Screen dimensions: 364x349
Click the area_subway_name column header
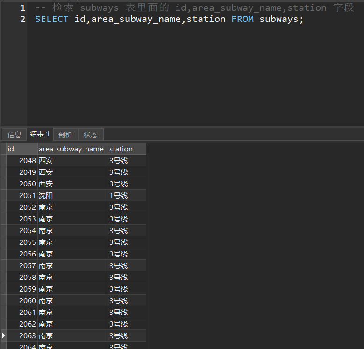pyautogui.click(x=73, y=149)
